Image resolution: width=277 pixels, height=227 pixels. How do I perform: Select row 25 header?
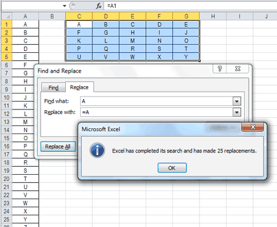pos(7,220)
